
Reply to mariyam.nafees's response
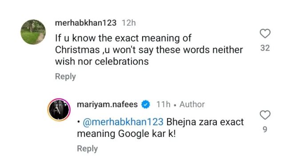coord(88,148)
